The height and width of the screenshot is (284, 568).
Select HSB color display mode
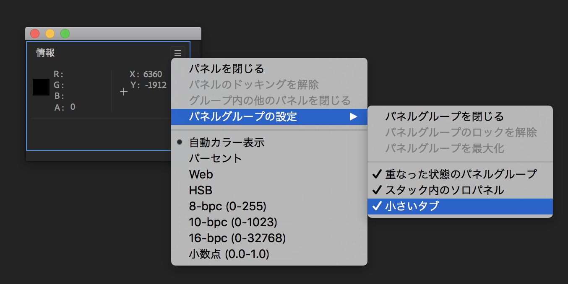(200, 190)
